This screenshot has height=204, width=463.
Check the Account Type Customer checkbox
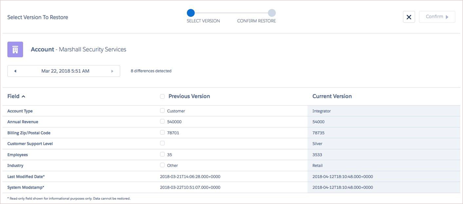click(x=162, y=111)
